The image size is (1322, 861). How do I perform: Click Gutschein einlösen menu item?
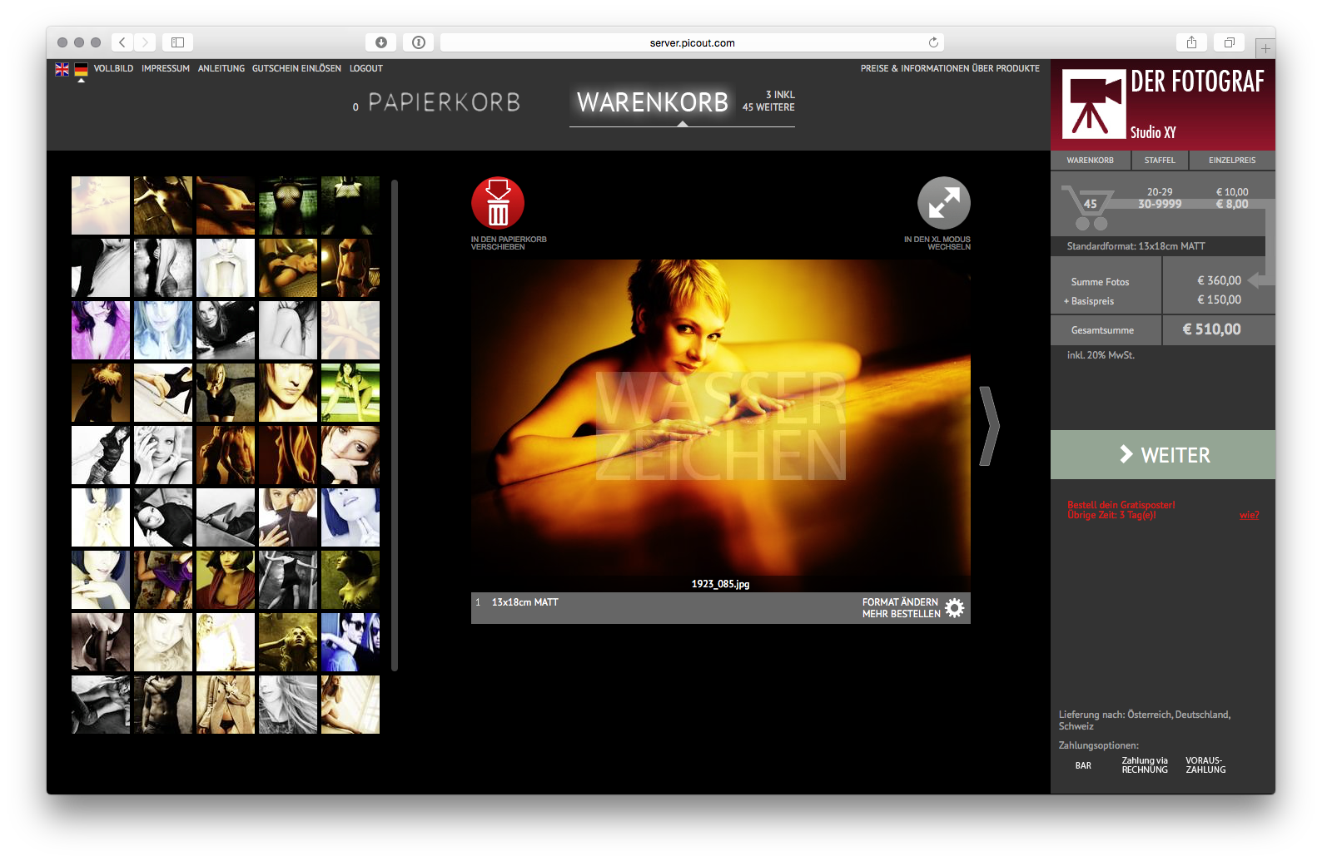click(x=296, y=69)
